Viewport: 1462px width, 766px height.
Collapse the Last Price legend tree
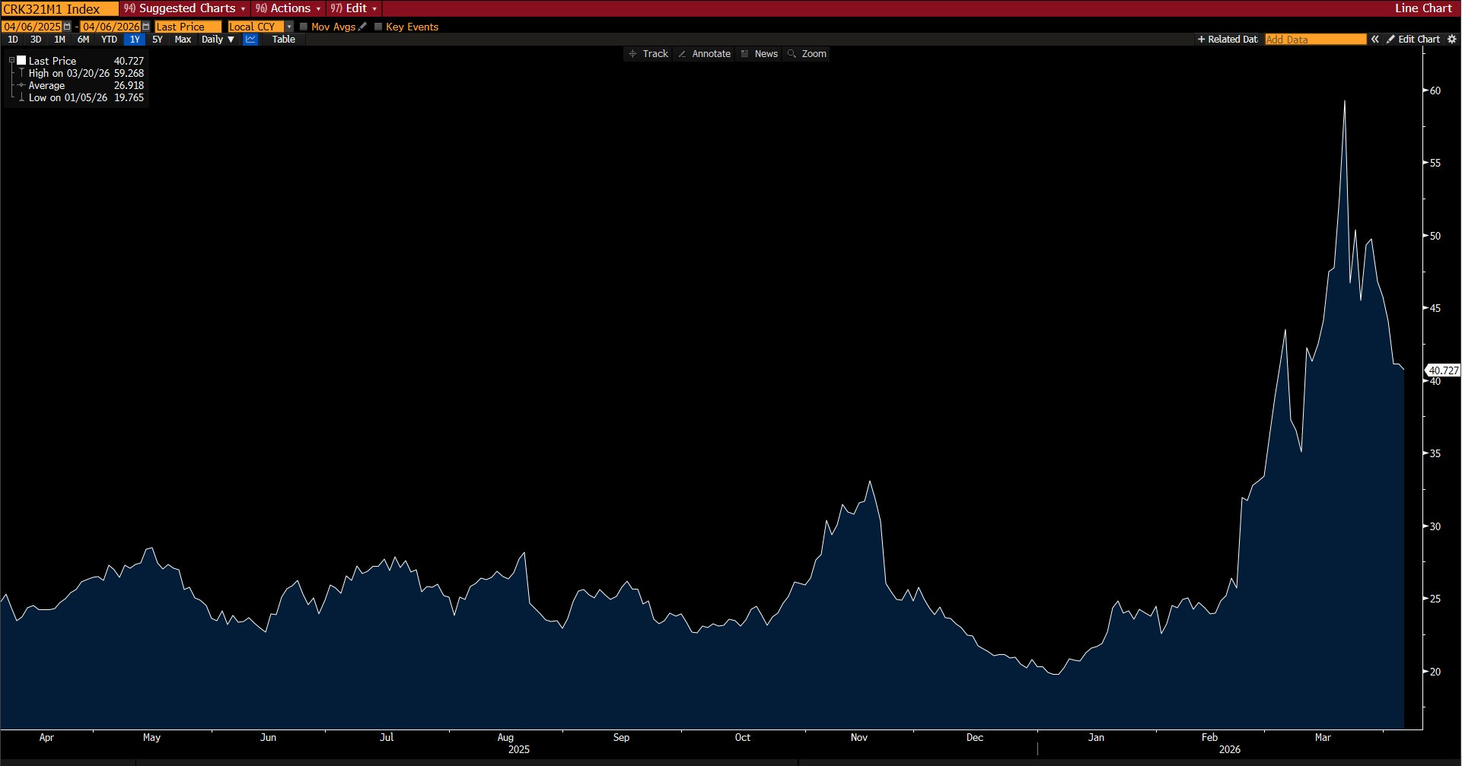point(11,61)
